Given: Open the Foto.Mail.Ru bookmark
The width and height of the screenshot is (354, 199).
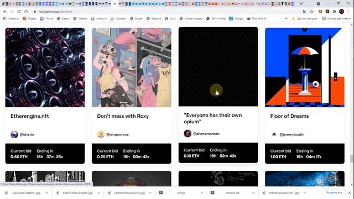Looking at the screenshot, I should (257, 18).
